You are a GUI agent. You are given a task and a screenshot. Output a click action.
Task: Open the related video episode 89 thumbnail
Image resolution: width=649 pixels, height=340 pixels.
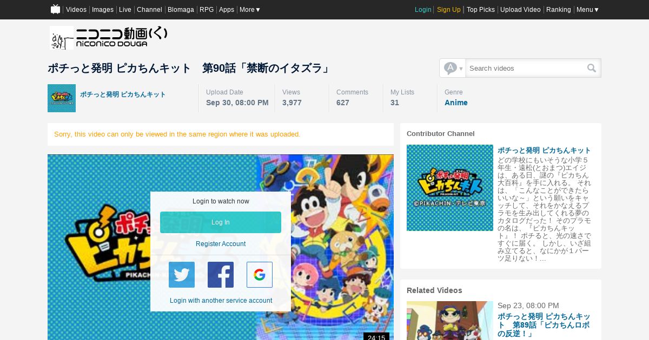tap(450, 321)
